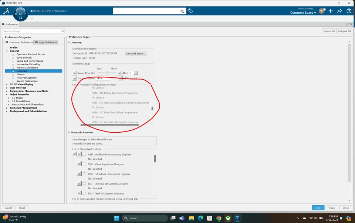The width and height of the screenshot is (355, 223).
Task: Add a new tab with the plus icon
Action: pos(32,19)
